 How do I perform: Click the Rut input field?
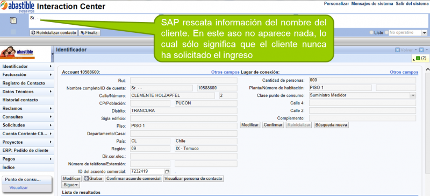pyautogui.click(x=183, y=81)
